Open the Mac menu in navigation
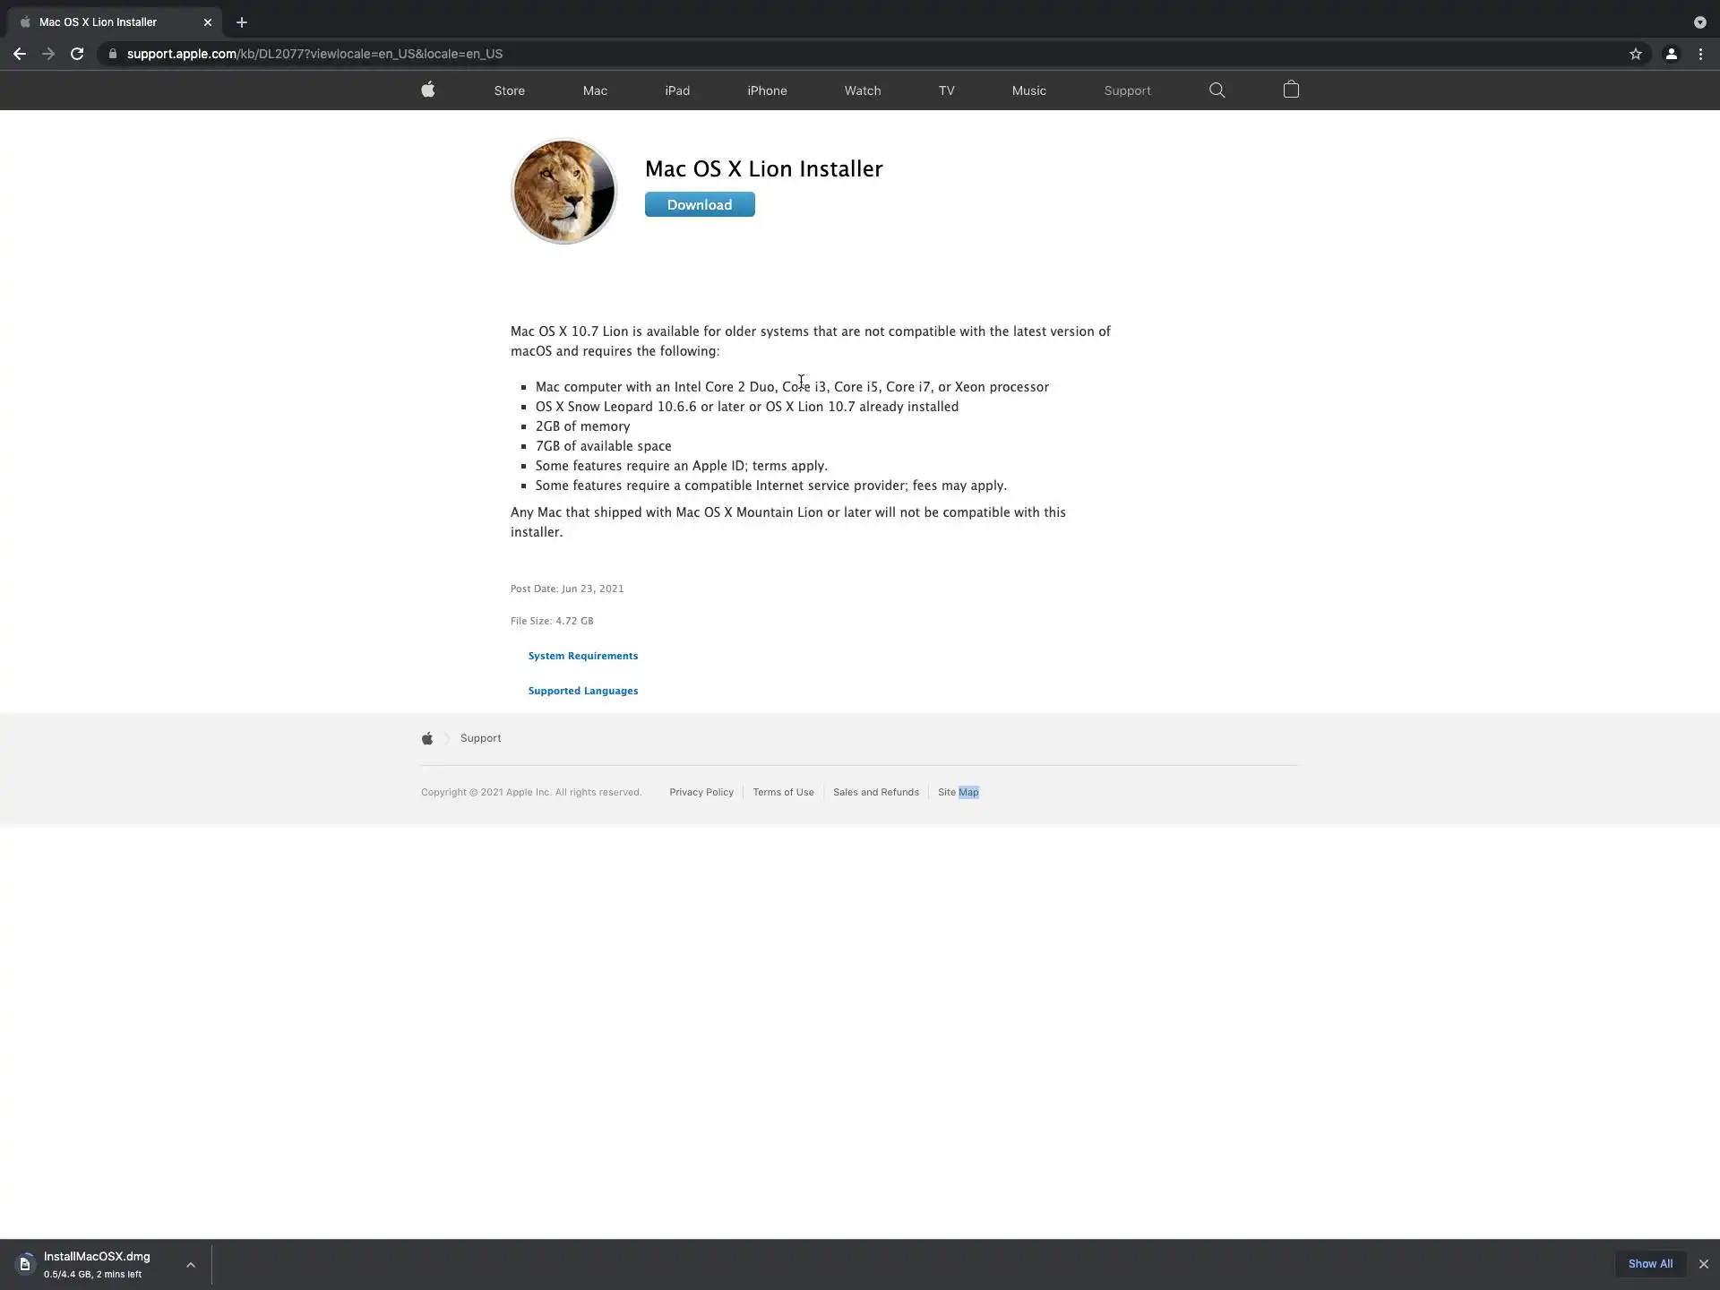Screen dimensions: 1720x1290 pyautogui.click(x=595, y=90)
